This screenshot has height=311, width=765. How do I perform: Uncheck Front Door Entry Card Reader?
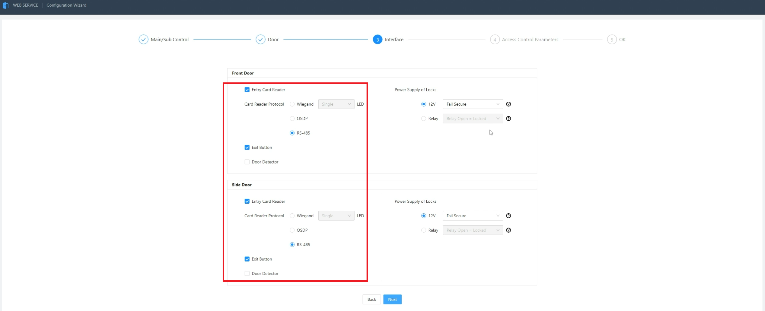[247, 90]
